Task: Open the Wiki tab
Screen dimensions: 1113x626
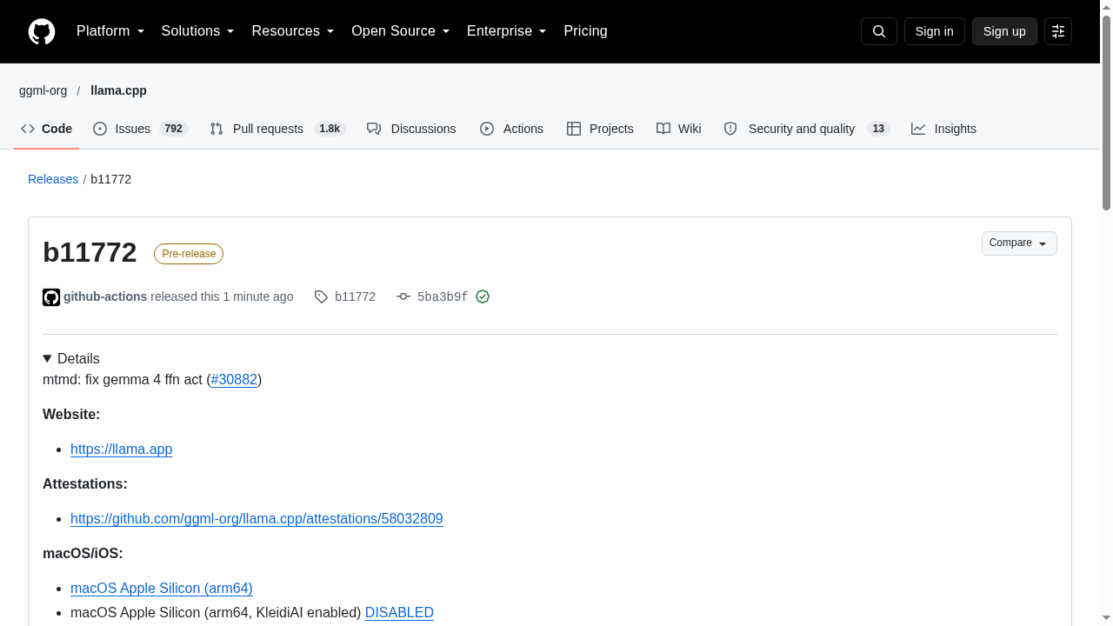Action: click(x=679, y=129)
